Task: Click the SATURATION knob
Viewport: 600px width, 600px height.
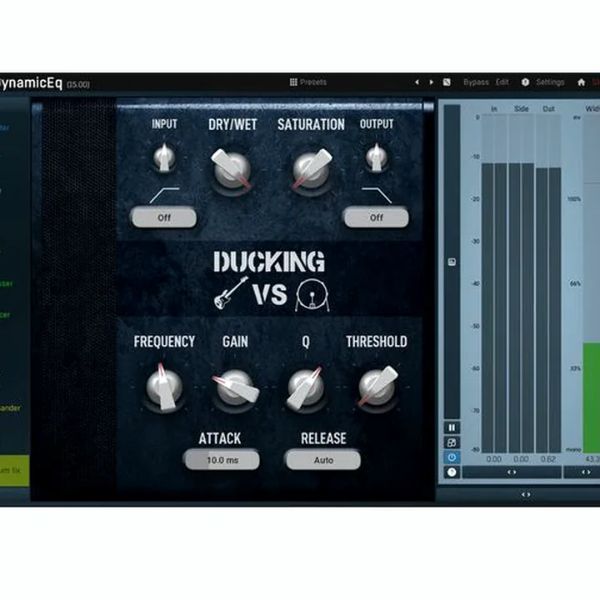Action: pos(311,168)
